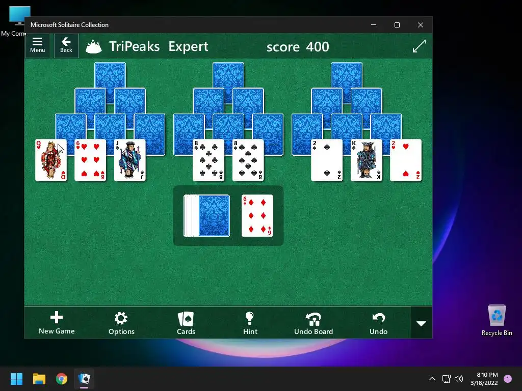
Task: Click the TriPeaks mountain logo icon
Action: [x=94, y=46]
